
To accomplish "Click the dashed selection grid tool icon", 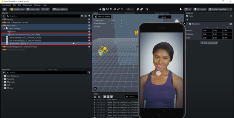I will pyautogui.click(x=122, y=9).
